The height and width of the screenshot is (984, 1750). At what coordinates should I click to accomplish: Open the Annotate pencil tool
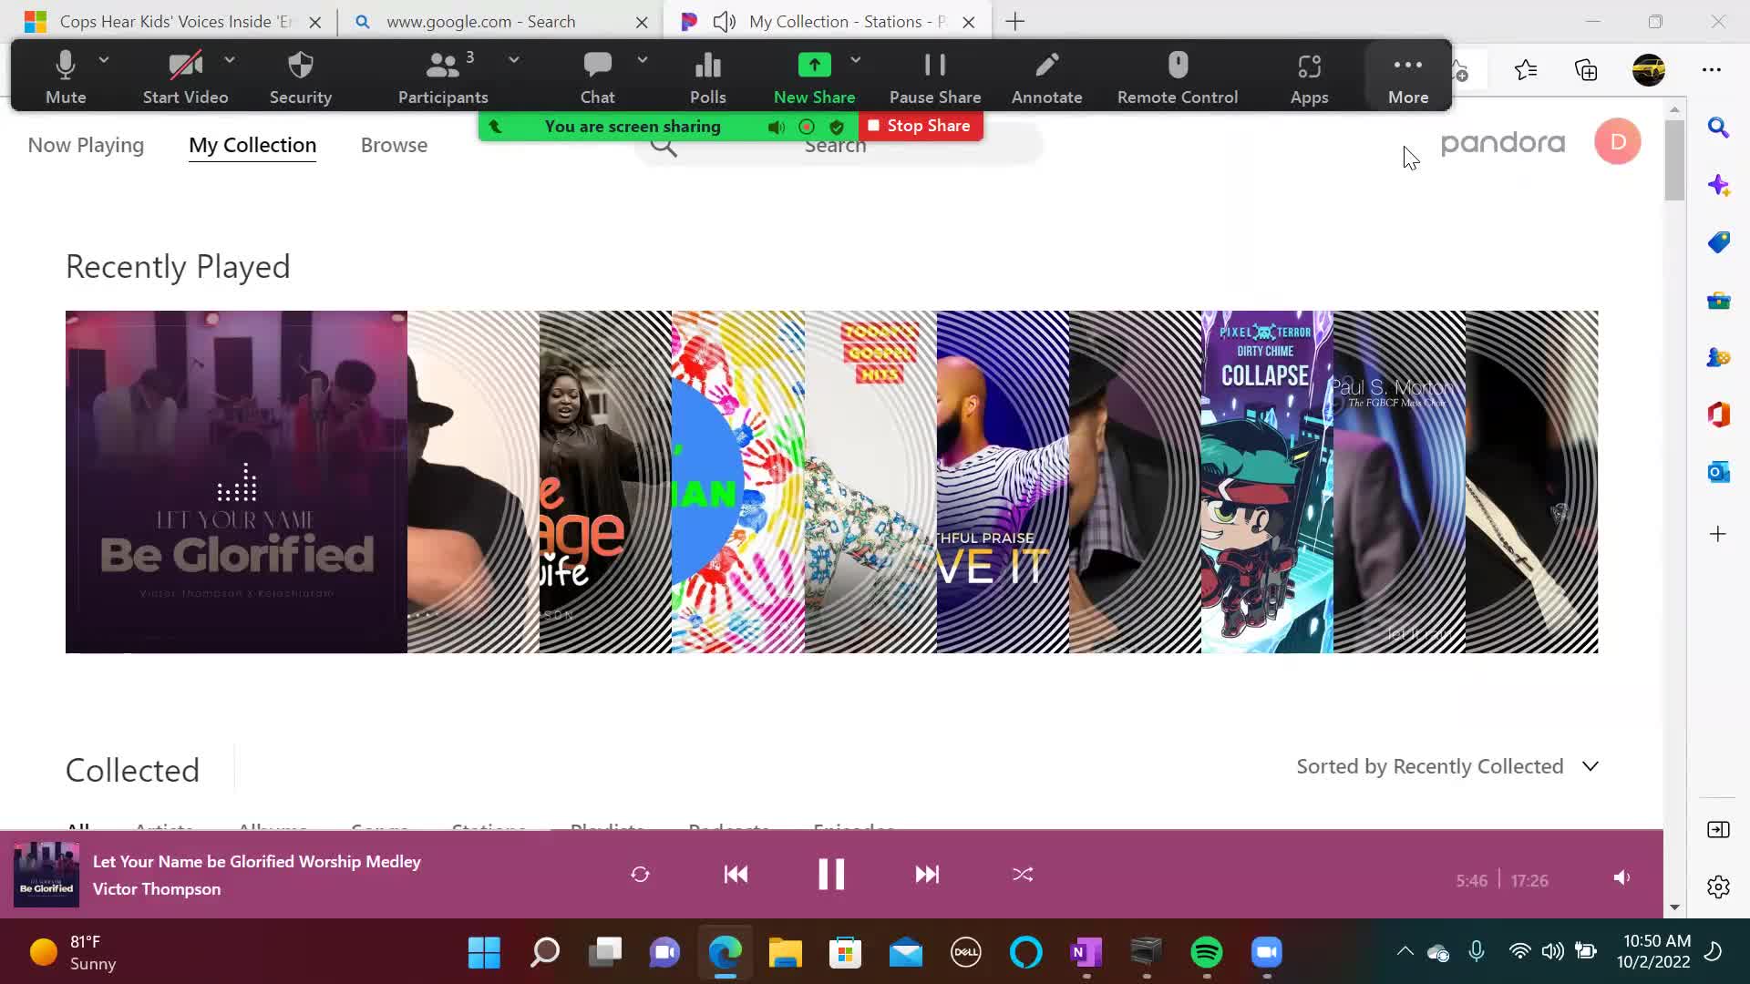point(1046,66)
